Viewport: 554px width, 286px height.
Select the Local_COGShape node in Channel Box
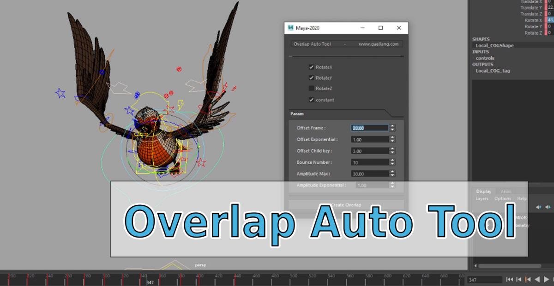pos(494,46)
